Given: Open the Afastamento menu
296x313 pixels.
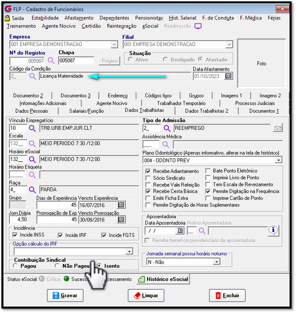Looking at the screenshot, I should (x=79, y=18).
